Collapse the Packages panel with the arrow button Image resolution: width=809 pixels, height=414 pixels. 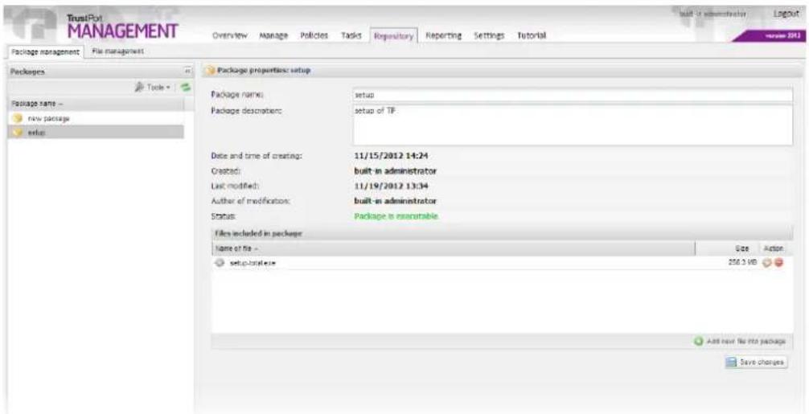[x=187, y=72]
